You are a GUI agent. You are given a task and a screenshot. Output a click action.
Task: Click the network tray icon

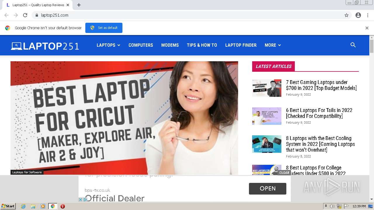pos(339,206)
